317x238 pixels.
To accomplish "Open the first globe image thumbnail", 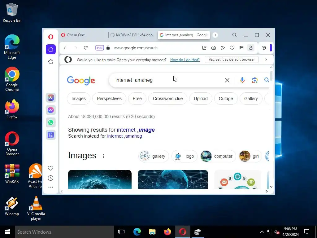I will pyautogui.click(x=100, y=179).
